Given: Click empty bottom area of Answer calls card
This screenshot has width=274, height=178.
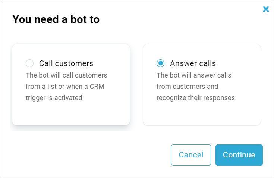Looking at the screenshot, I should click(x=202, y=113).
